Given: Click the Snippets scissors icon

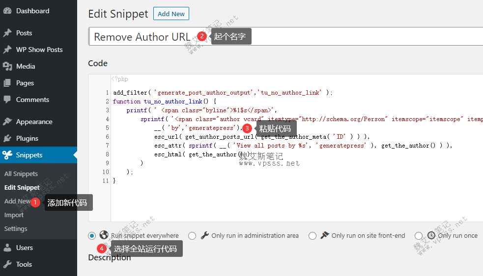Looking at the screenshot, I should click(x=7, y=155).
